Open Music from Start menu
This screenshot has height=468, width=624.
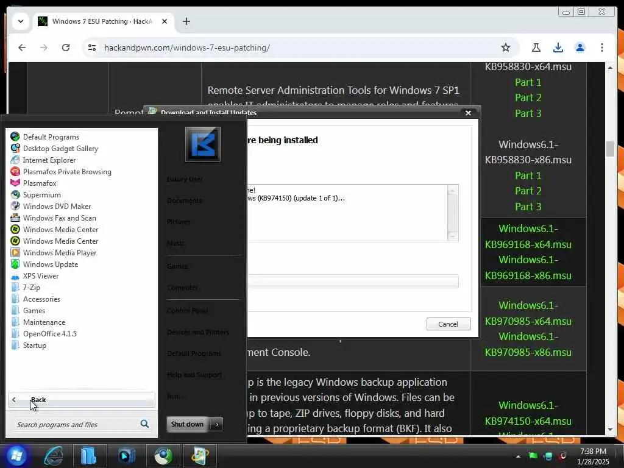[x=175, y=243]
